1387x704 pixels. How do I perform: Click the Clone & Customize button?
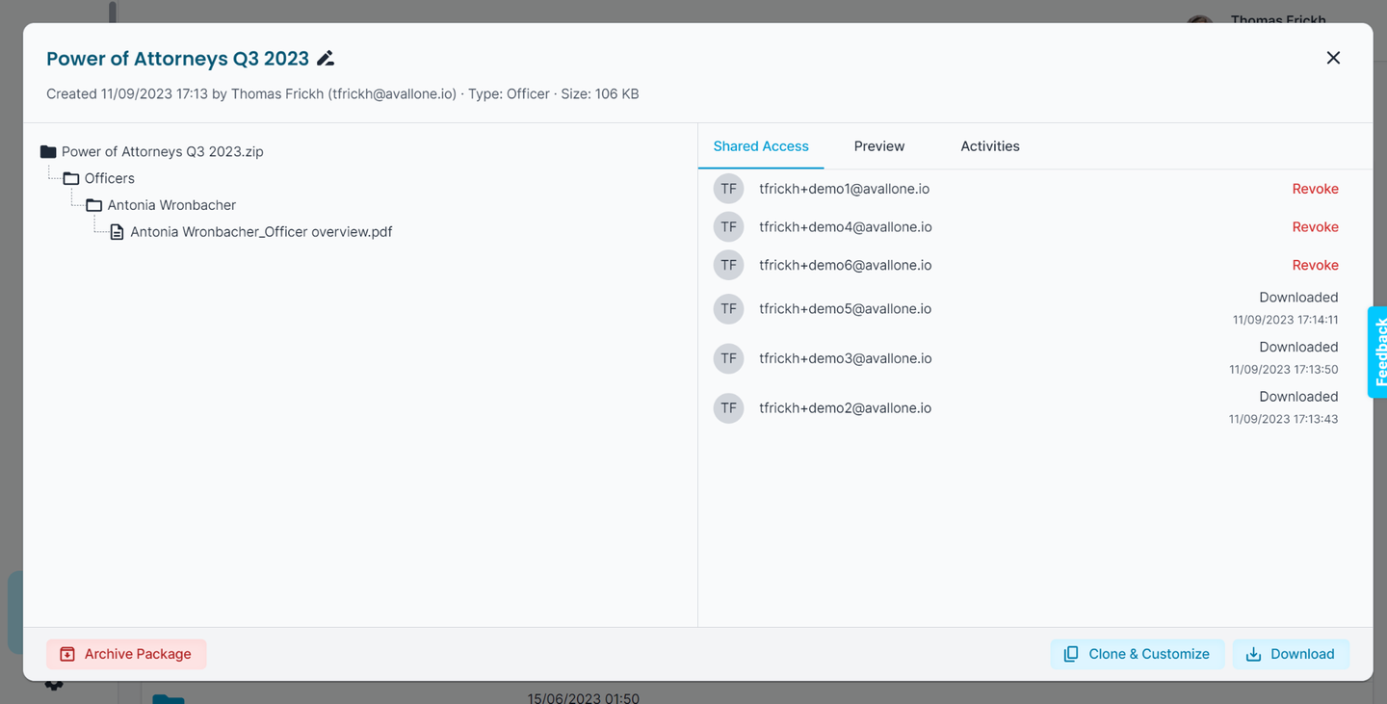[x=1138, y=654]
